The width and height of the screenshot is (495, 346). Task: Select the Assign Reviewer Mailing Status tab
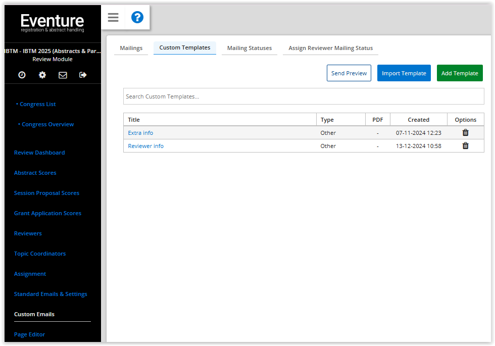click(x=330, y=47)
